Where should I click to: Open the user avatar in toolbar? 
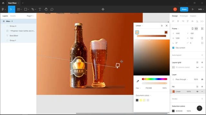175,9
